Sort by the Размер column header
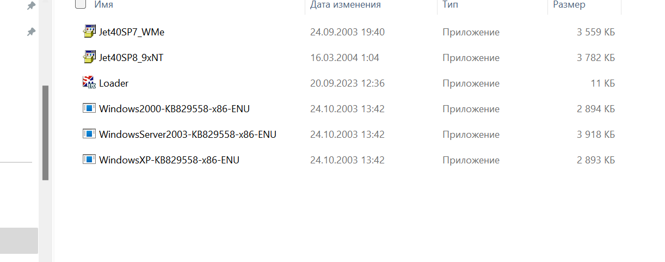 (x=569, y=5)
